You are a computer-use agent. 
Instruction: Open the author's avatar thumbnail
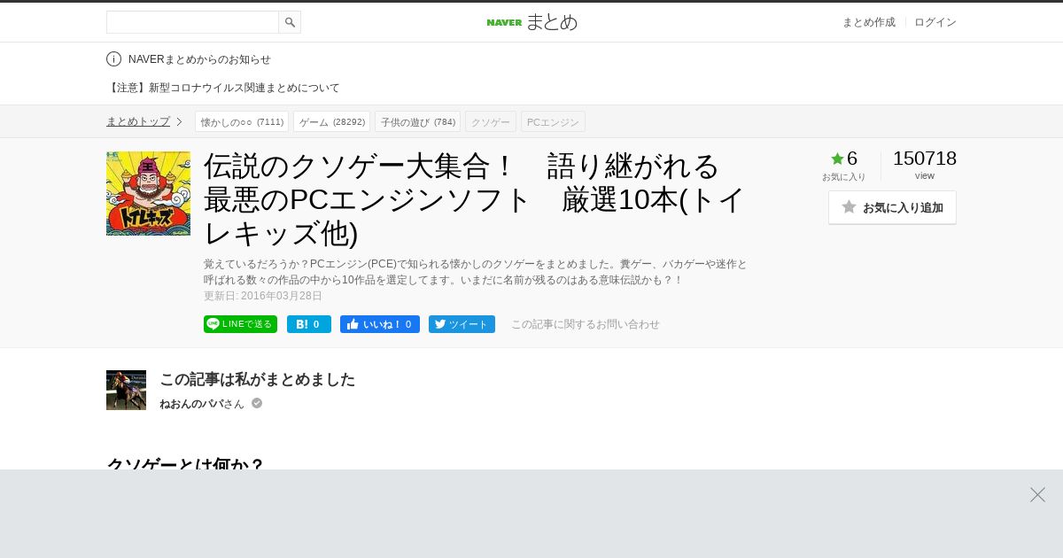126,390
